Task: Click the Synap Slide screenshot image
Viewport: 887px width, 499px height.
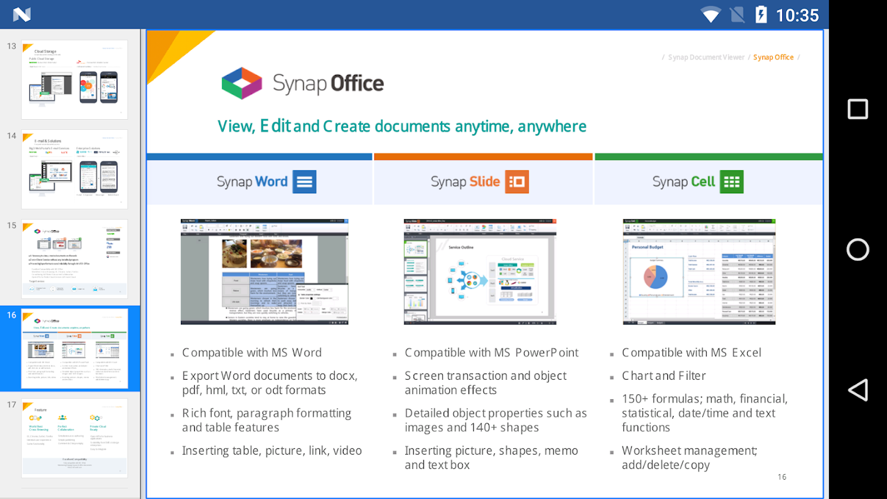Action: pos(480,271)
